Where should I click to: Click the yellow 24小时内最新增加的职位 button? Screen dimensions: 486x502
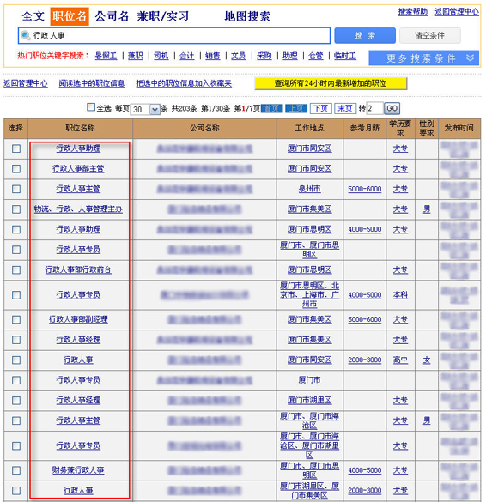[x=331, y=83]
